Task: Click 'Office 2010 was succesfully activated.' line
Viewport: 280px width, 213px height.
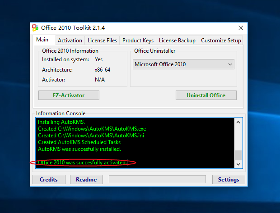Action: click(82, 163)
